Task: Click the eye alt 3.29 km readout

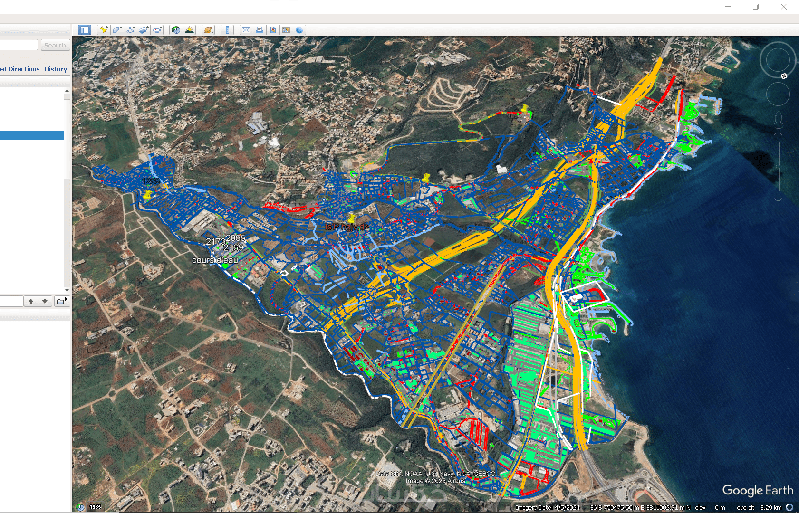Action: [759, 508]
